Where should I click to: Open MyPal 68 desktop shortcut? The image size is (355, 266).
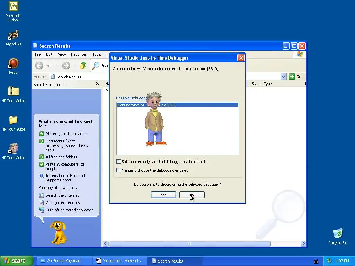(x=13, y=38)
